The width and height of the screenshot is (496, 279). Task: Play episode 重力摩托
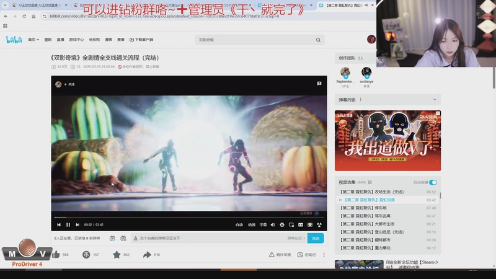tap(387, 248)
